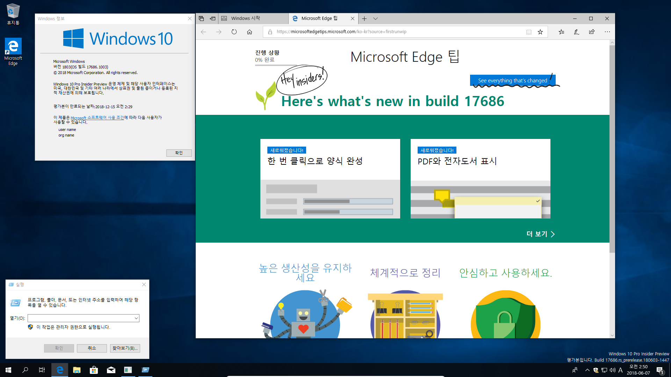Open Edge Settings and more menu
671x377 pixels.
point(607,32)
